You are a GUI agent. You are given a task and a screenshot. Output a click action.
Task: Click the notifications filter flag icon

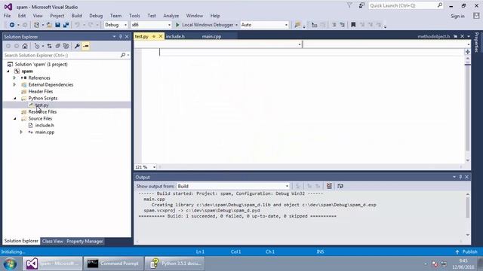349,5
